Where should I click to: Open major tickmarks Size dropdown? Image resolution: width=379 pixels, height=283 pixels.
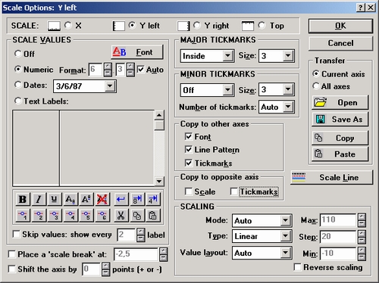(x=288, y=56)
